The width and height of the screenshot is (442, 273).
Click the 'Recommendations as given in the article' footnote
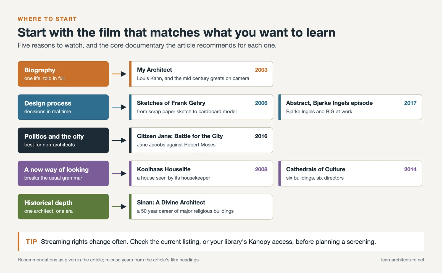(108, 260)
